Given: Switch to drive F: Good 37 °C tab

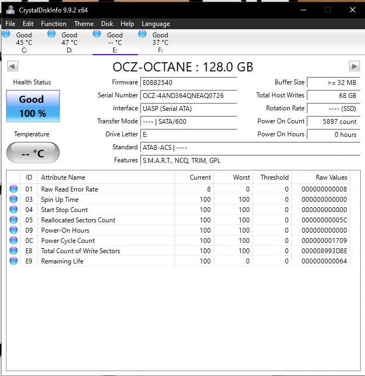Looking at the screenshot, I should click(161, 42).
